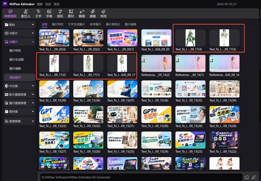Click the edit pencil icon beside output path
This screenshot has width=261, height=181.
[253, 177]
